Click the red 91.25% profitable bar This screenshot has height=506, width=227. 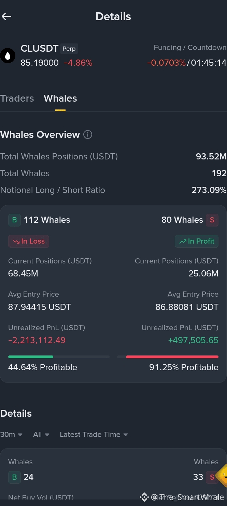pyautogui.click(x=172, y=357)
